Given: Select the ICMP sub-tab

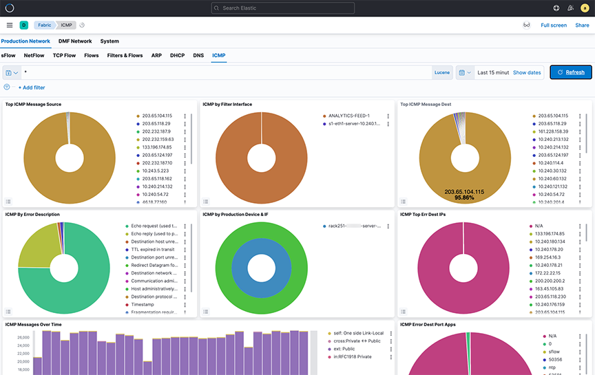Looking at the screenshot, I should click(219, 55).
